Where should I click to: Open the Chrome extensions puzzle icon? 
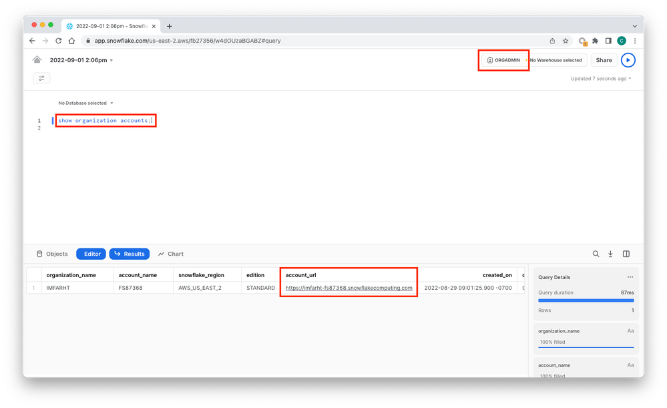pos(595,41)
